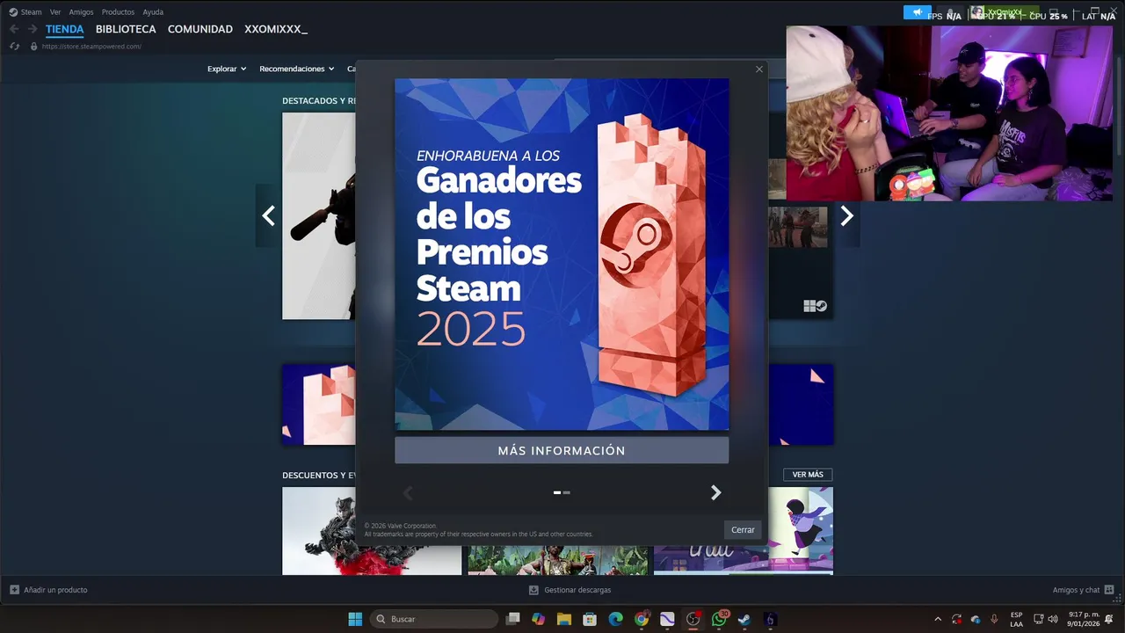Image resolution: width=1125 pixels, height=633 pixels.
Task: Go to next news item in popup
Action: click(x=715, y=493)
